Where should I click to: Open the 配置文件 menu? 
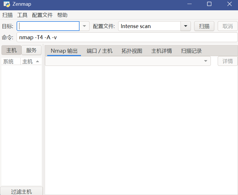tap(42, 15)
